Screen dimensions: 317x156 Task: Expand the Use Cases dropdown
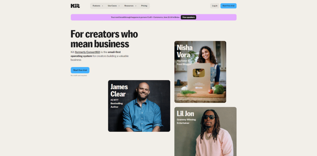tap(114, 6)
